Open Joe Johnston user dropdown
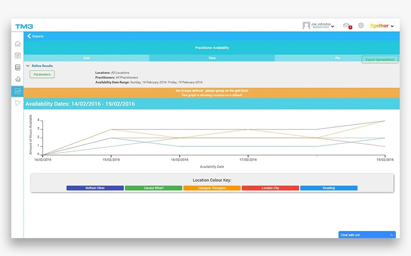This screenshot has height=256, width=411. click(319, 26)
